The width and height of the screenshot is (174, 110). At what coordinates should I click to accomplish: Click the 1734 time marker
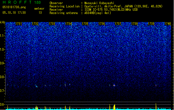pyautogui.click(x=69, y=24)
